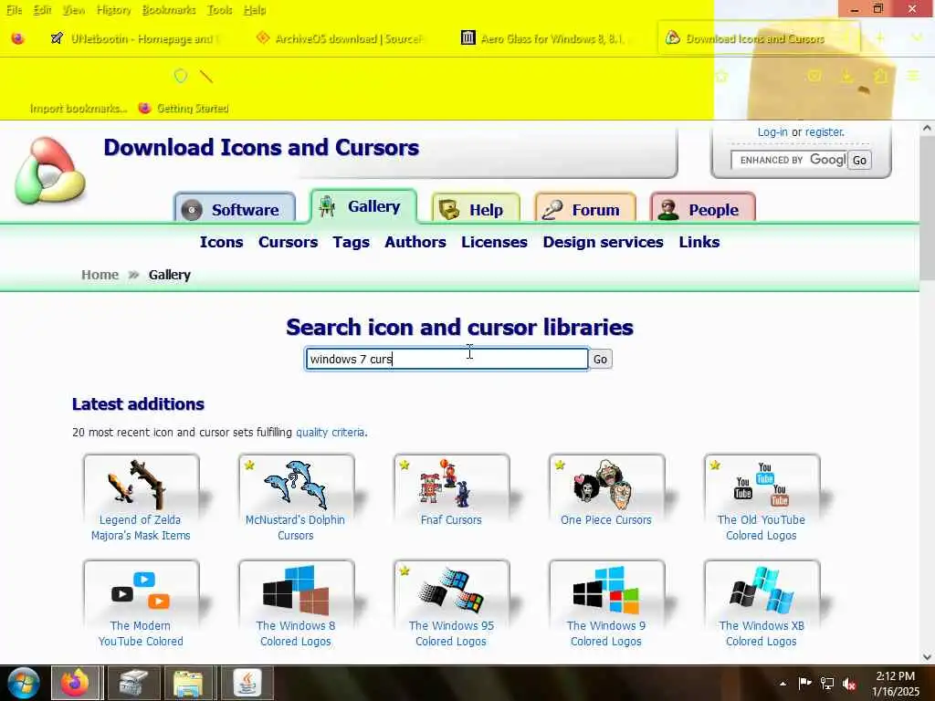
Task: Click the Modern YouTube Colored thumbnail image
Action: [141, 591]
